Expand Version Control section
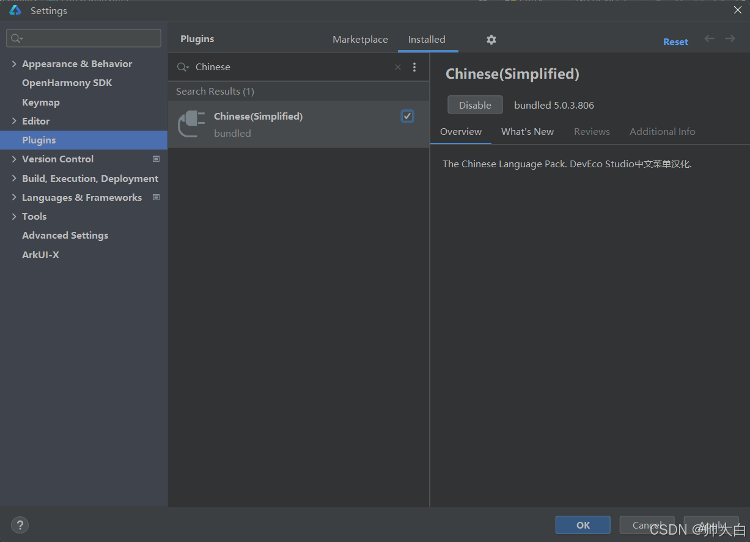 pos(14,159)
